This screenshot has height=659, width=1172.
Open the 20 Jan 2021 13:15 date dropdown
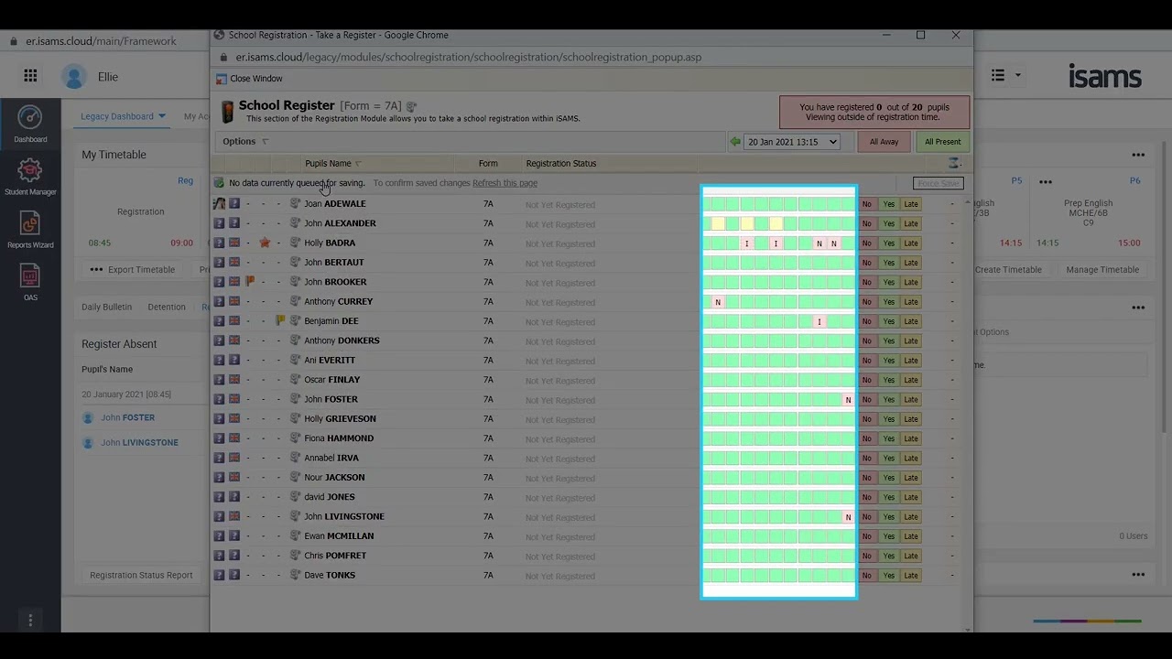pos(792,142)
